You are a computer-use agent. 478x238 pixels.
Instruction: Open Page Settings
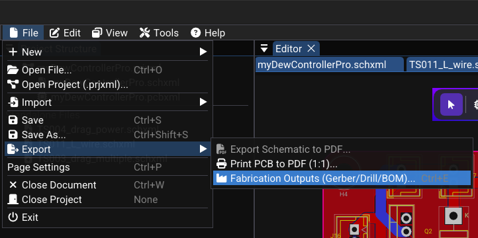107,167
